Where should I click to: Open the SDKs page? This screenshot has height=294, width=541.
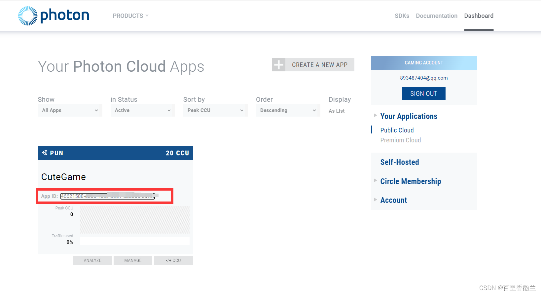click(402, 16)
